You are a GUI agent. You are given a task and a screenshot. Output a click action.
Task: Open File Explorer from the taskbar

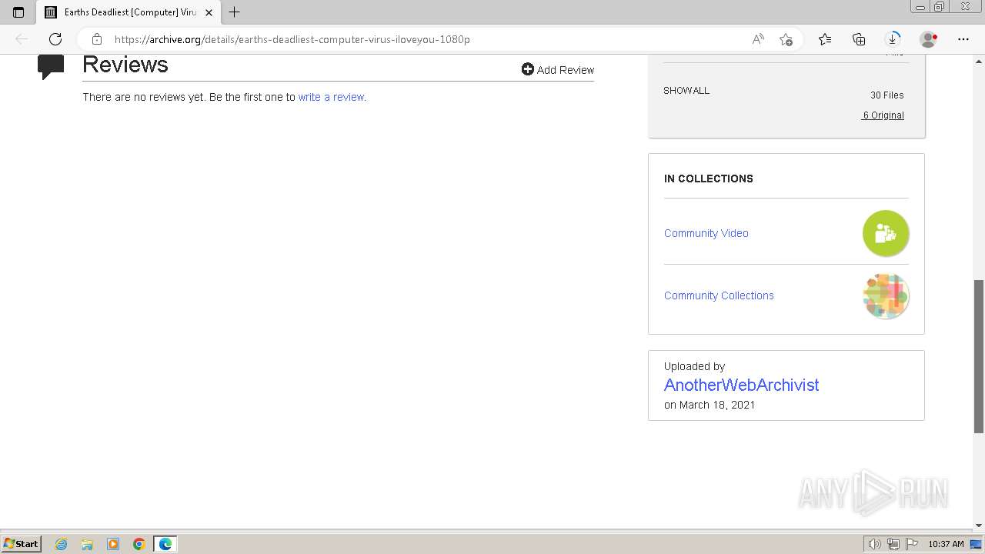coord(87,544)
